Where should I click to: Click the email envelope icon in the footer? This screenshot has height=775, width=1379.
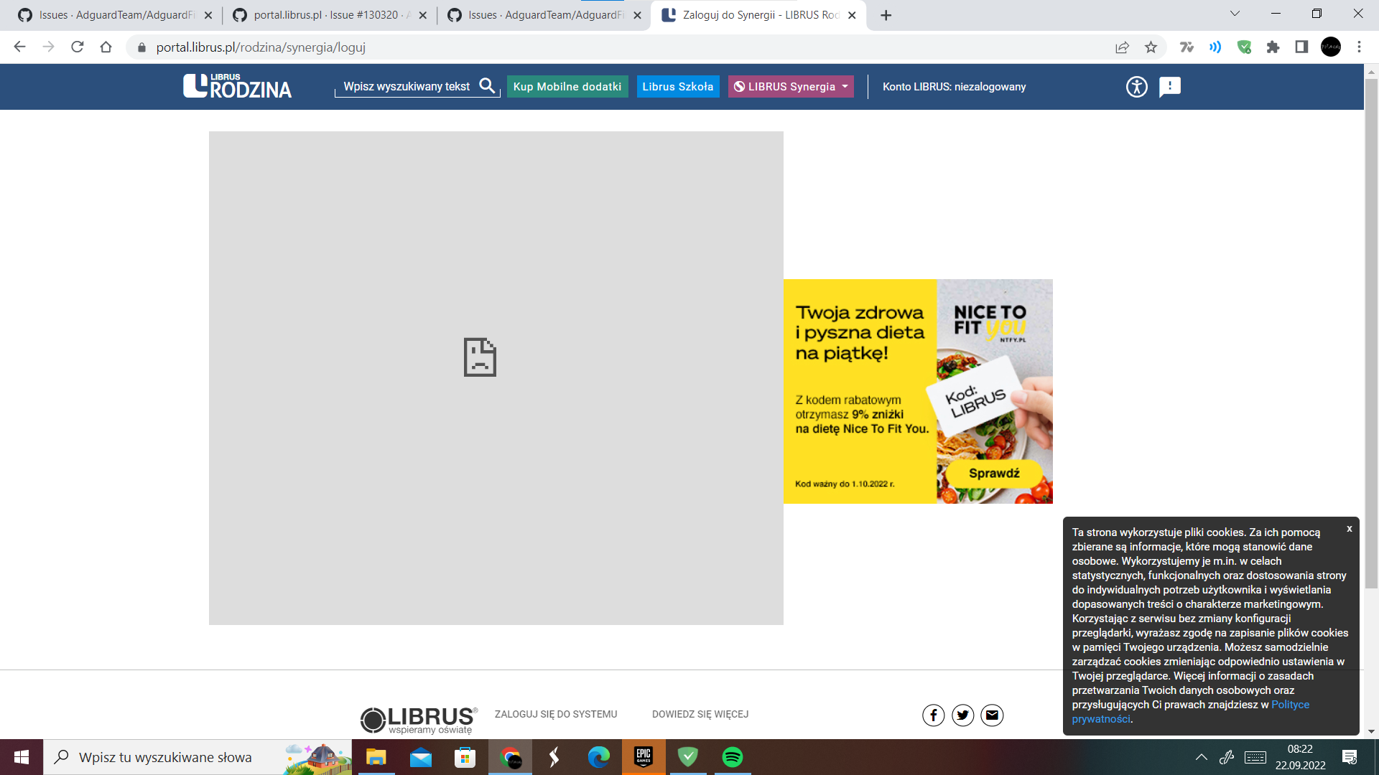(992, 715)
